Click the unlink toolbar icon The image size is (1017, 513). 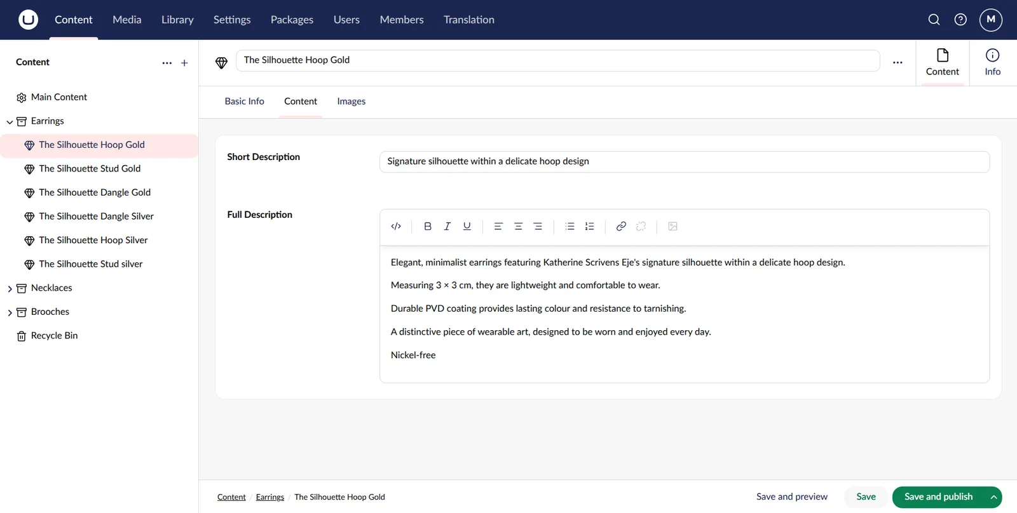coord(641,226)
